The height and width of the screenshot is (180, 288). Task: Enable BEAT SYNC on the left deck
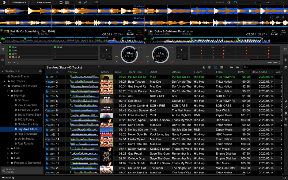[139, 31]
